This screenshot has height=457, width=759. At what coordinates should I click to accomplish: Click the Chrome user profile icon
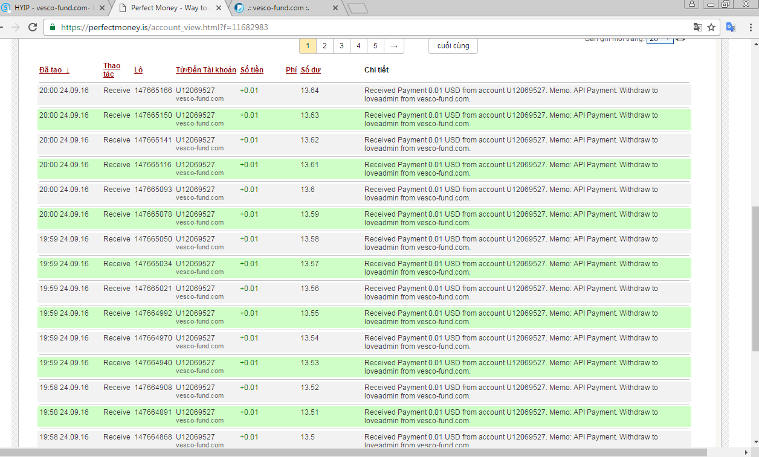pyautogui.click(x=692, y=4)
